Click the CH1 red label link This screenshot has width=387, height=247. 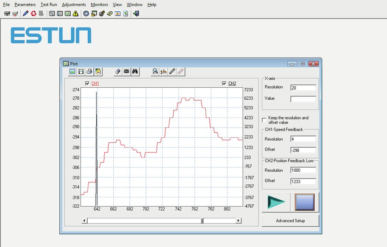(95, 83)
